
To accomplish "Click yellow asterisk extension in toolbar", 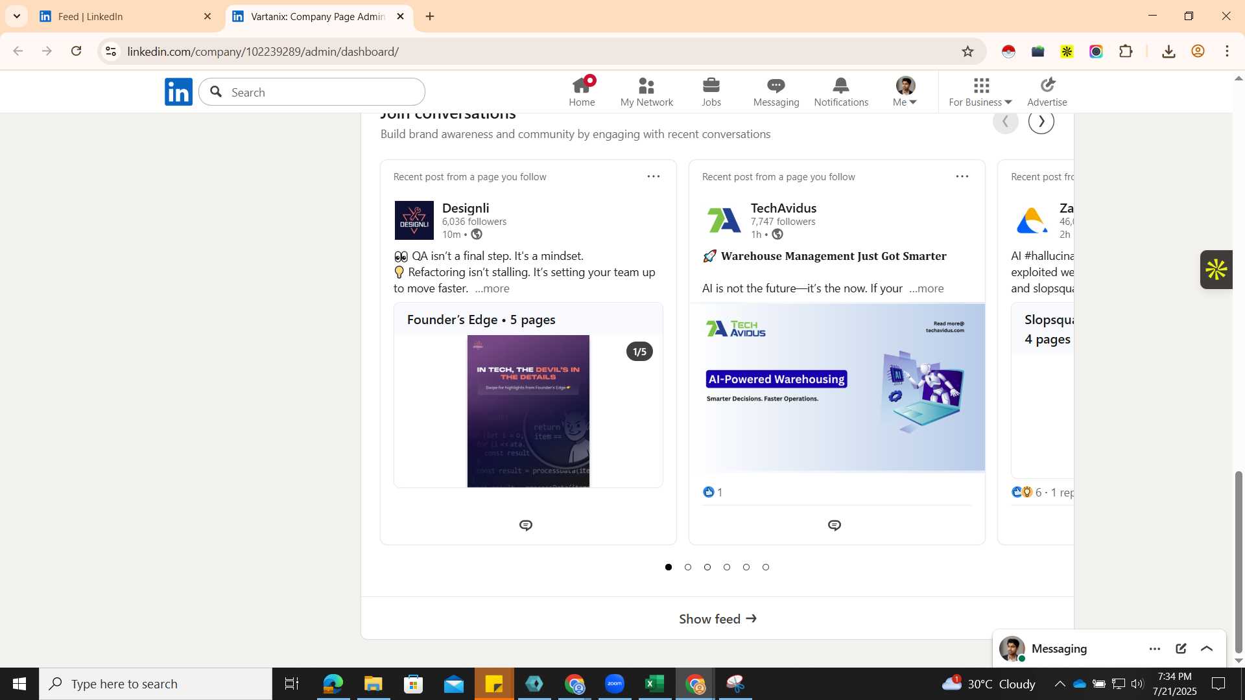I will (x=1067, y=51).
